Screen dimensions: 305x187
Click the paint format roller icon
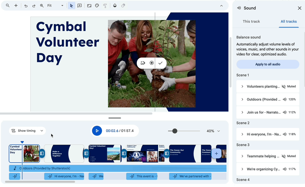click(105, 5)
